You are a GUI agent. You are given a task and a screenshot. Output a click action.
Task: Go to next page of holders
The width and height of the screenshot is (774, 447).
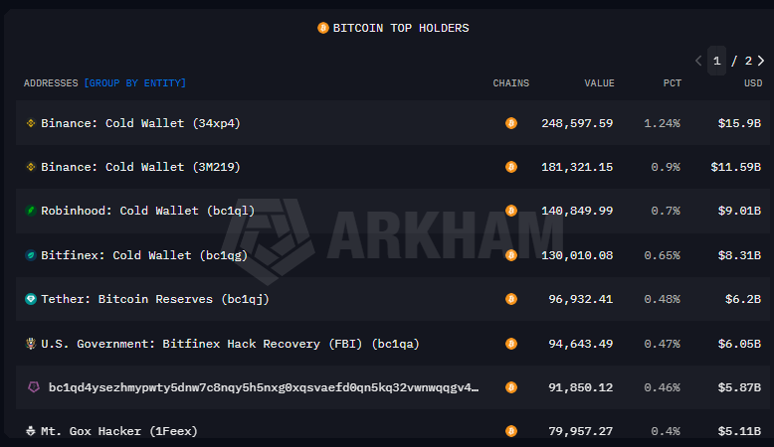click(761, 61)
